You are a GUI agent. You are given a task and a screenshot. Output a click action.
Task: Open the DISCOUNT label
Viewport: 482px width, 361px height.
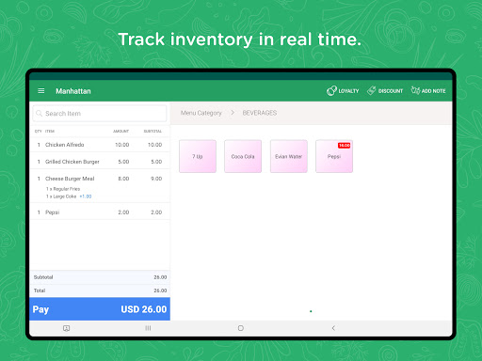[x=391, y=91]
